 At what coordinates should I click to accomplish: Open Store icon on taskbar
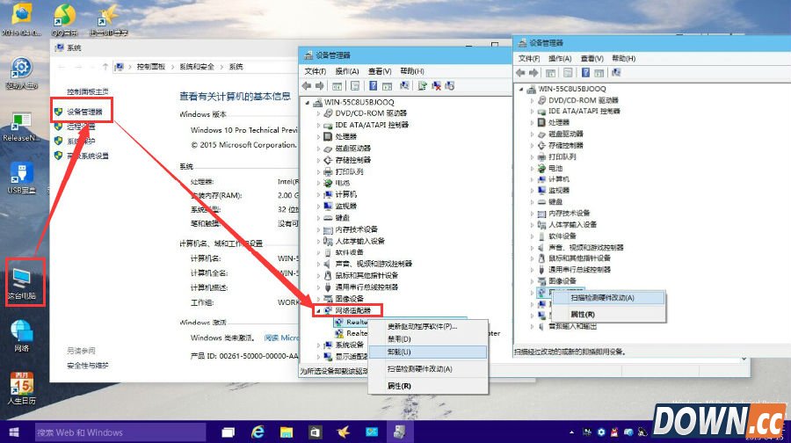[315, 432]
